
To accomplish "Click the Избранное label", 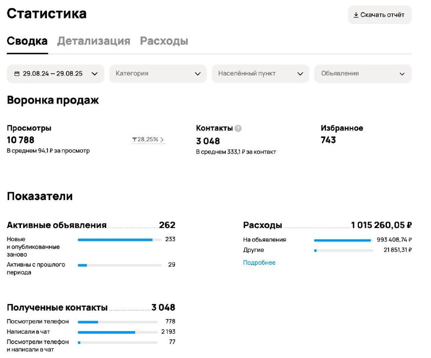I will [x=342, y=128].
